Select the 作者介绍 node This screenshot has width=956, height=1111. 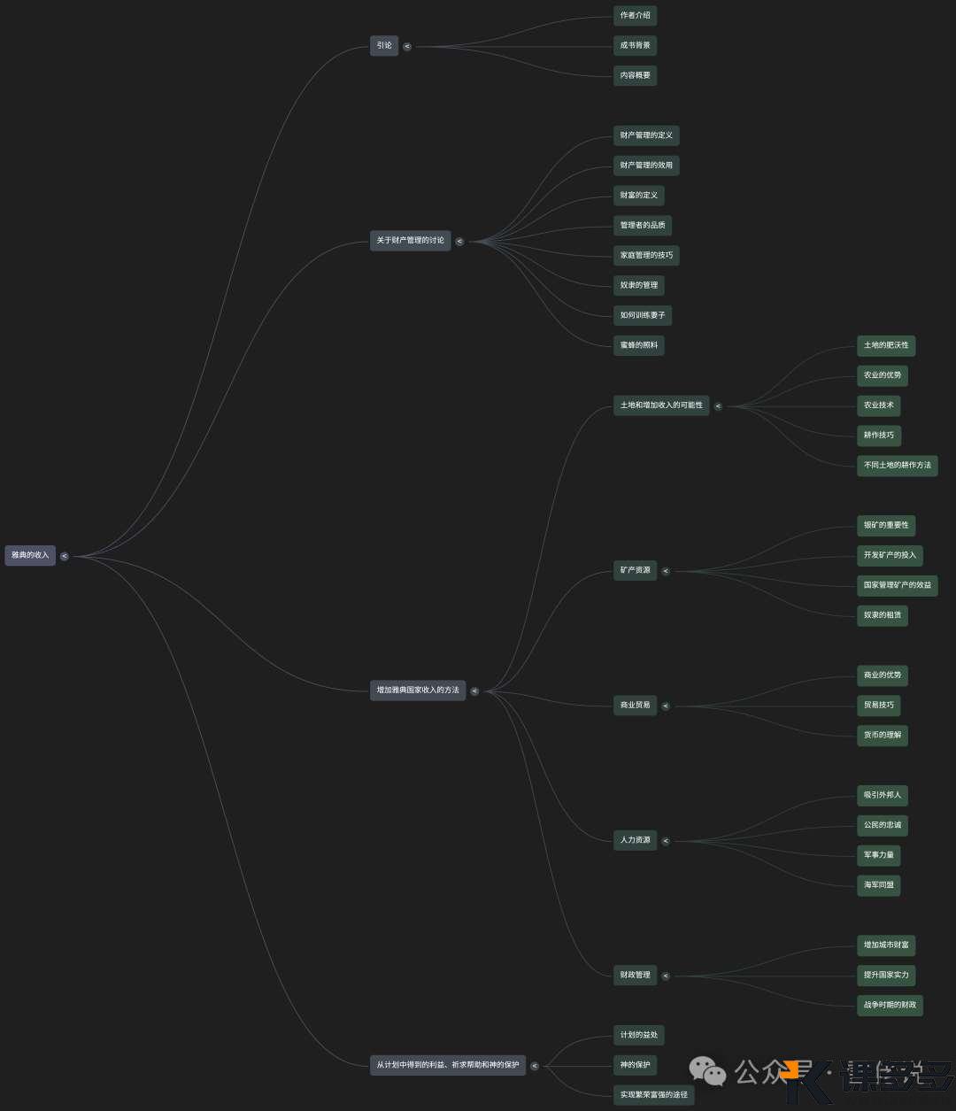635,16
